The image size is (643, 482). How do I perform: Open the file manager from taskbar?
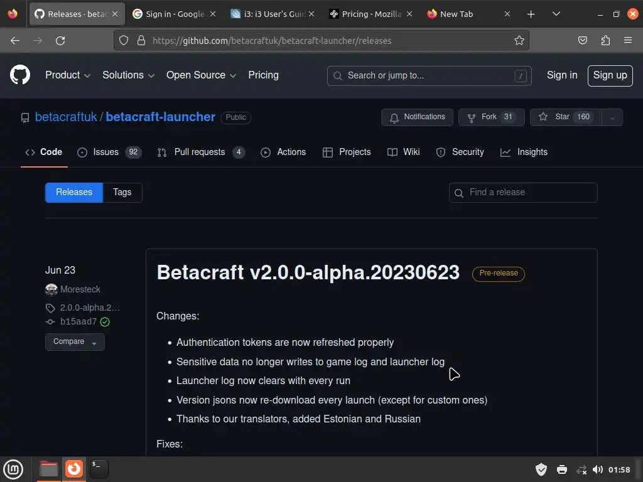[48, 469]
